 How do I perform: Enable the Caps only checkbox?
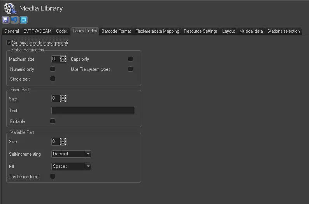click(130, 59)
